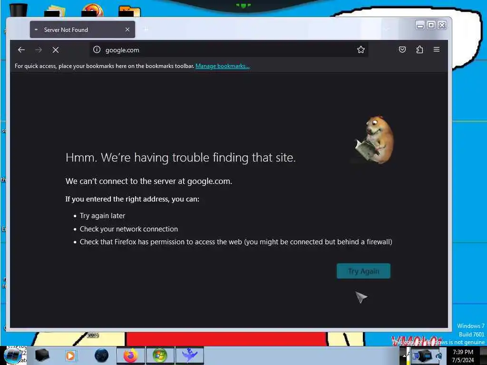Show hidden tray icons arrow
This screenshot has width=487, height=365.
404,355
